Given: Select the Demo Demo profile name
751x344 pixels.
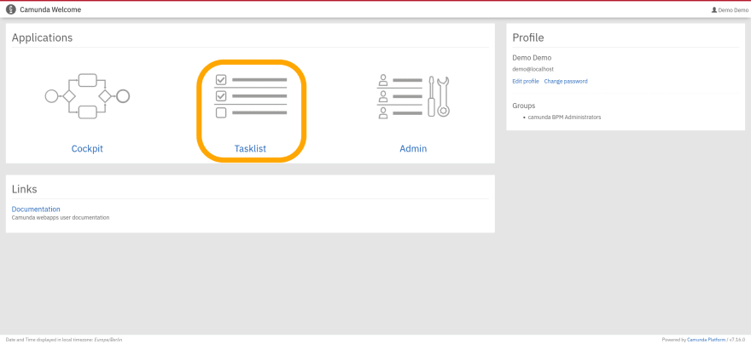Looking at the screenshot, I should coord(532,58).
